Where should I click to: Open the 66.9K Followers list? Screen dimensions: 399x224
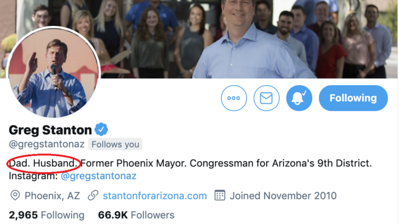(136, 215)
